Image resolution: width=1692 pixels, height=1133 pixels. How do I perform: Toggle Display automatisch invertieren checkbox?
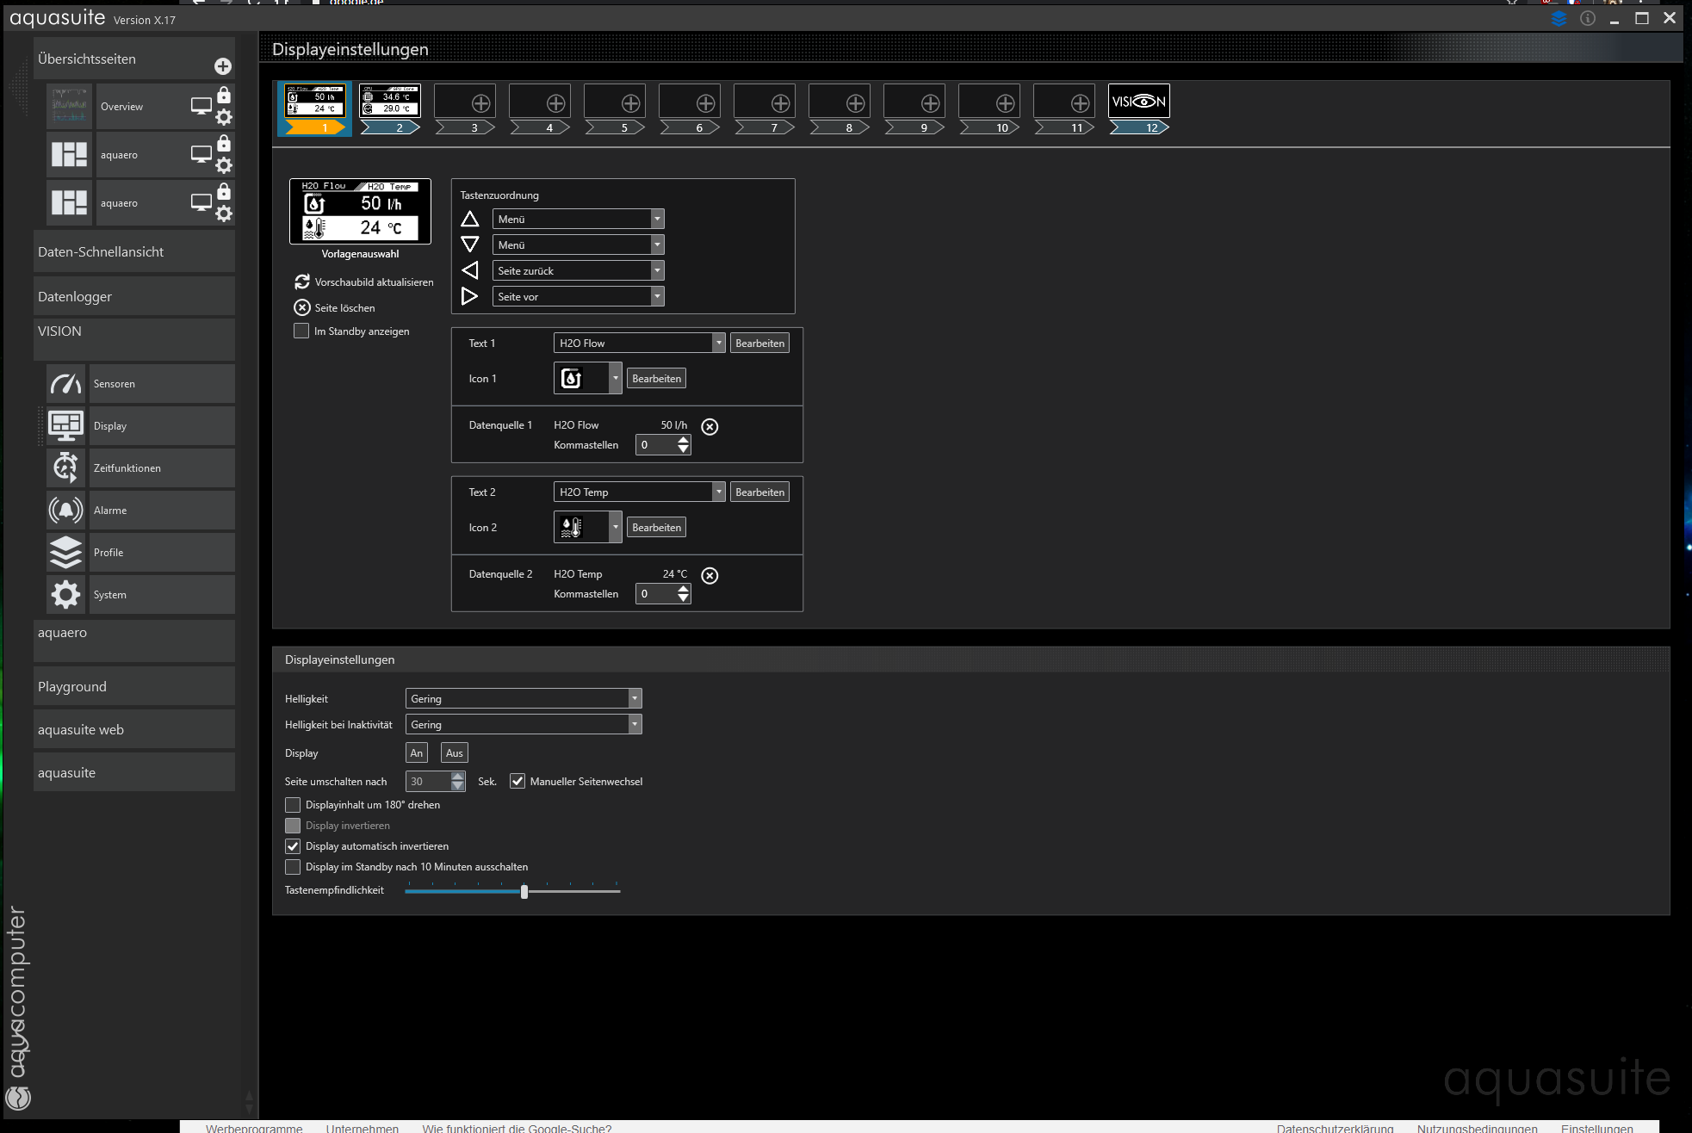tap(293, 846)
